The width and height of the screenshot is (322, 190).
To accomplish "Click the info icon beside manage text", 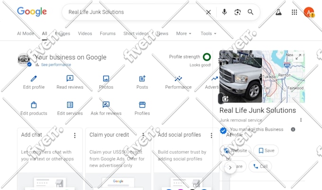I will pos(293,130).
